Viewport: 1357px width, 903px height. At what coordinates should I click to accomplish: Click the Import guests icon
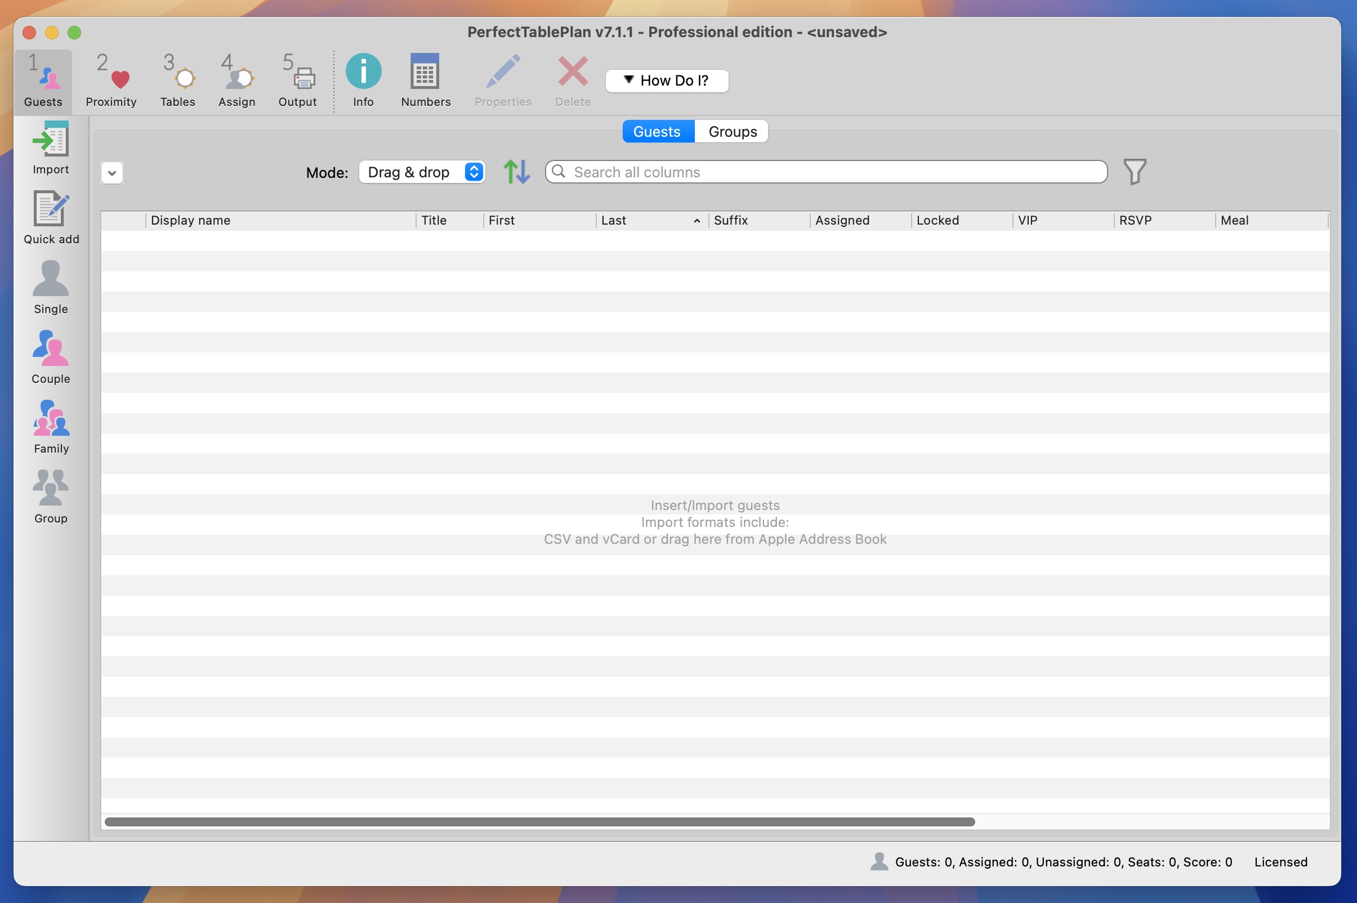pyautogui.click(x=51, y=140)
